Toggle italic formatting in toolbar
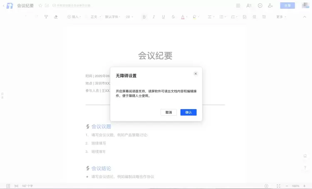 tap(154, 17)
